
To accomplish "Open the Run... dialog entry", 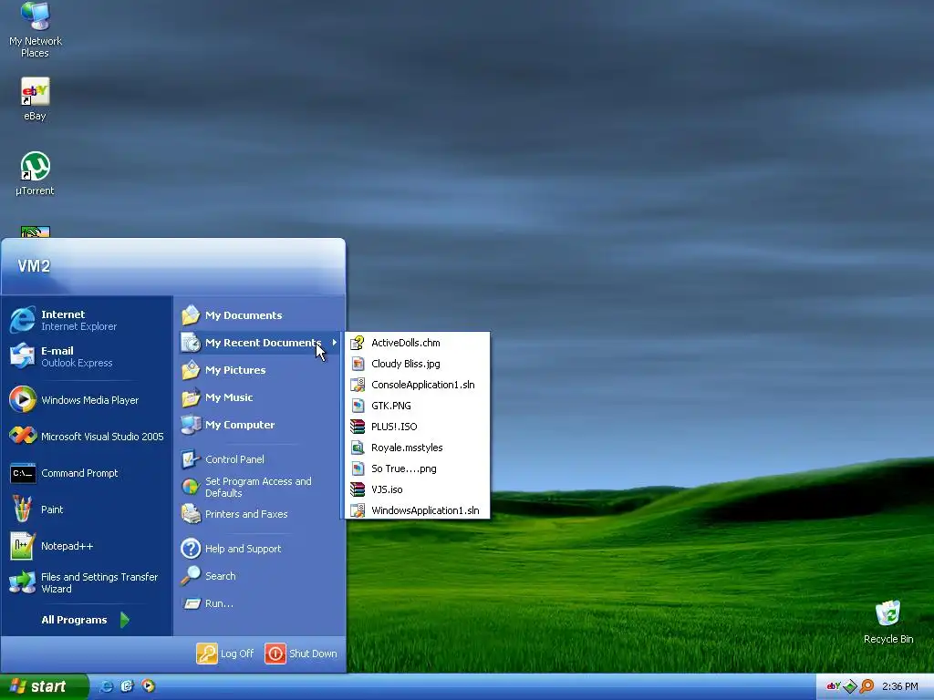I will [x=260, y=603].
